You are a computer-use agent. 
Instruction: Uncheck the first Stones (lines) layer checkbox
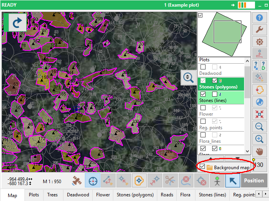(203, 94)
